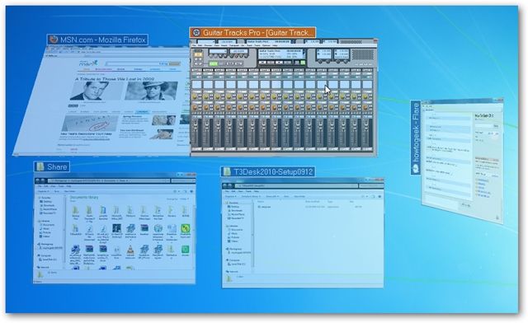
Task: Select the vertical howtogeek - Flare title label
Action: click(x=416, y=138)
